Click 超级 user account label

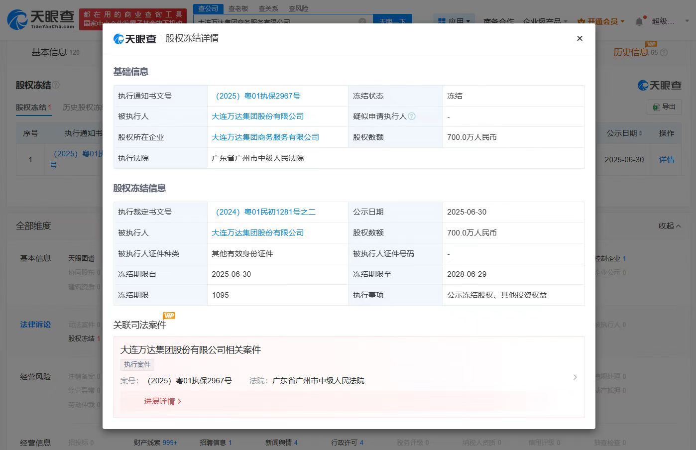[663, 21]
